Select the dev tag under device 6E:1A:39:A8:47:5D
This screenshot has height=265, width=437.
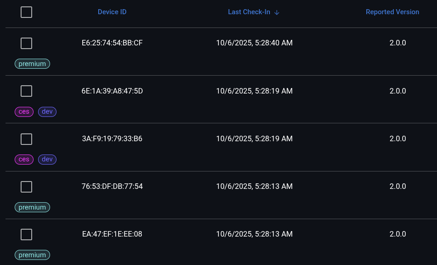(47, 111)
